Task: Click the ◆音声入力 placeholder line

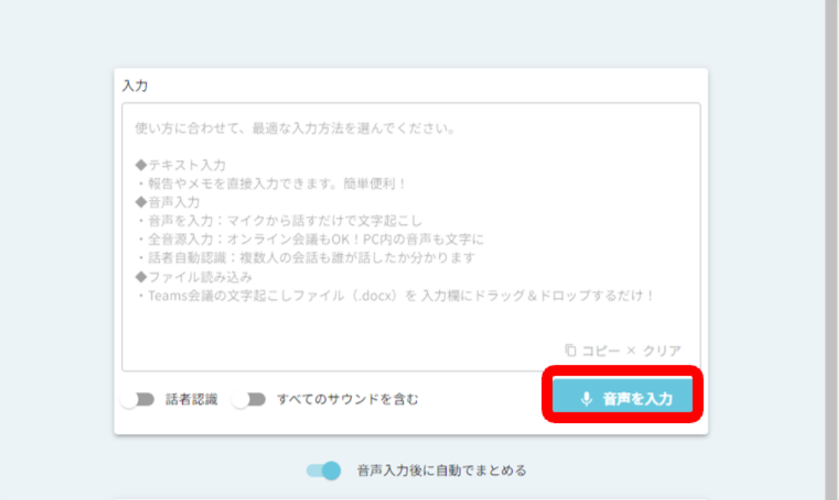Action: coord(167,202)
